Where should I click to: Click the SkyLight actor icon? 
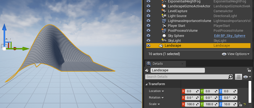click(x=164, y=40)
